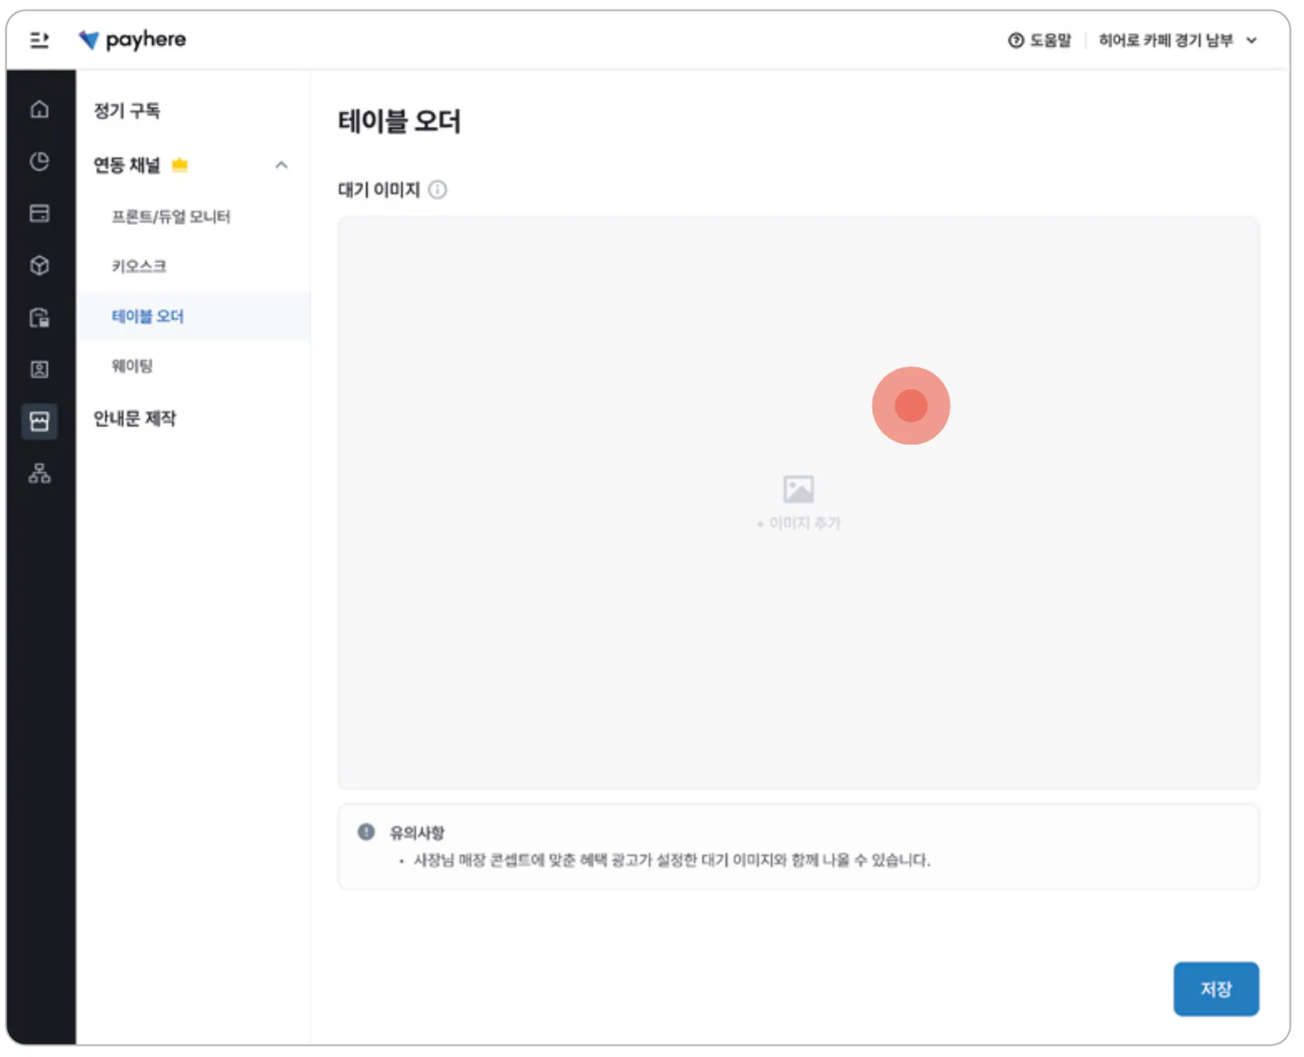Select the storefront sidebar icon
This screenshot has width=1304, height=1057.
pos(40,422)
